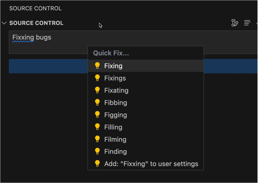Click the lightbulb icon beside Filming
The height and width of the screenshot is (183, 258).
coord(97,139)
